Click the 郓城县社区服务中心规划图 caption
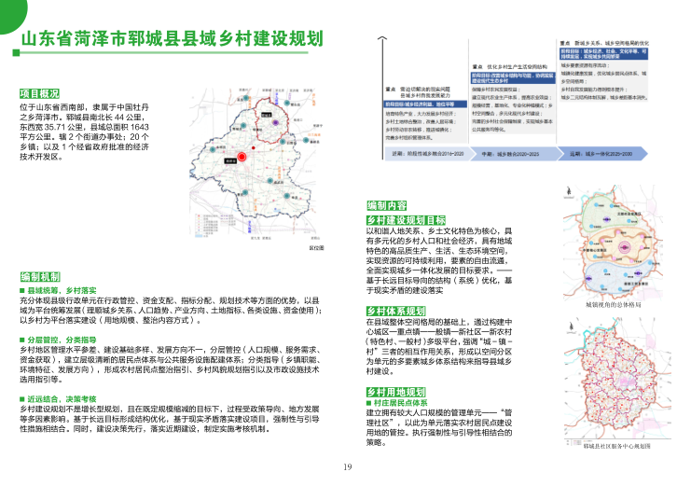This screenshot has height=486, width=691. pyautogui.click(x=616, y=446)
